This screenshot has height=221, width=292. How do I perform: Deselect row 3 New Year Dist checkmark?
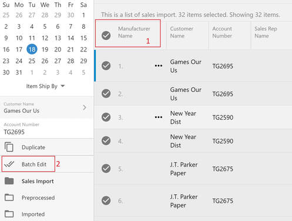coord(106,117)
